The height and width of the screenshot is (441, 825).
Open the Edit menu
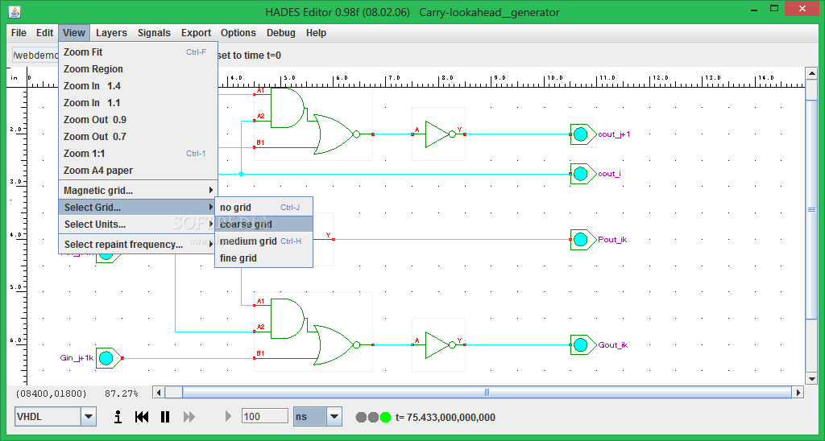point(45,32)
